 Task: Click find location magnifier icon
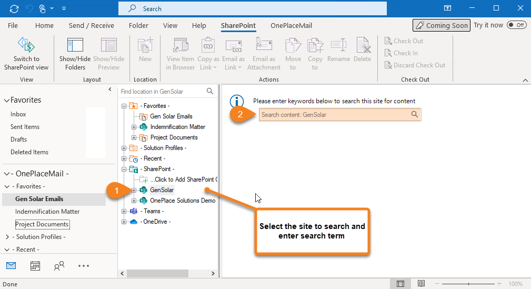point(210,91)
